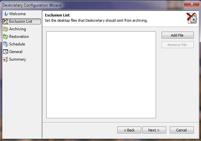Screen dimensions: 201x141
Task: Click the blue info icon beside Welcome
Action: [x=6, y=14]
